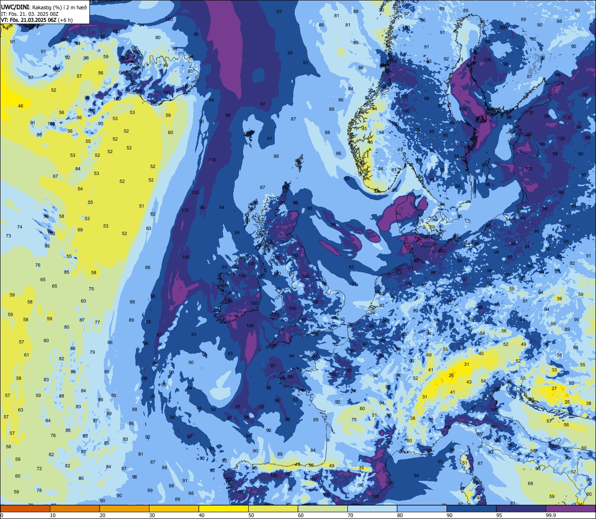Click the humidity value 44 over Norway
This screenshot has width=596, height=519.
tap(374, 109)
